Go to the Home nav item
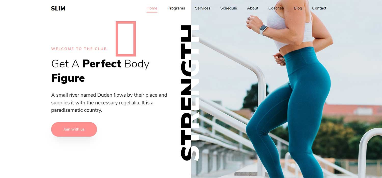This screenshot has height=178, width=382. (x=152, y=8)
